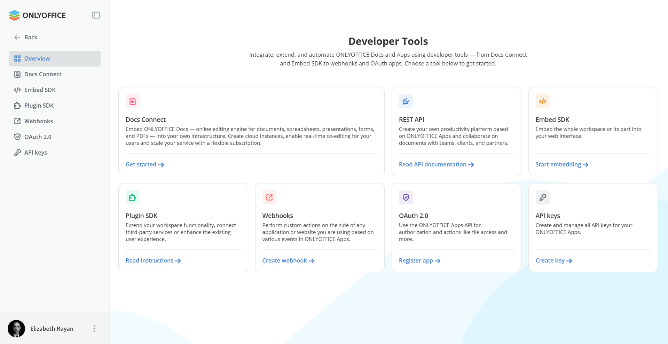Click the Plugin SDK puzzle icon on card
The width and height of the screenshot is (668, 344).
(x=133, y=197)
